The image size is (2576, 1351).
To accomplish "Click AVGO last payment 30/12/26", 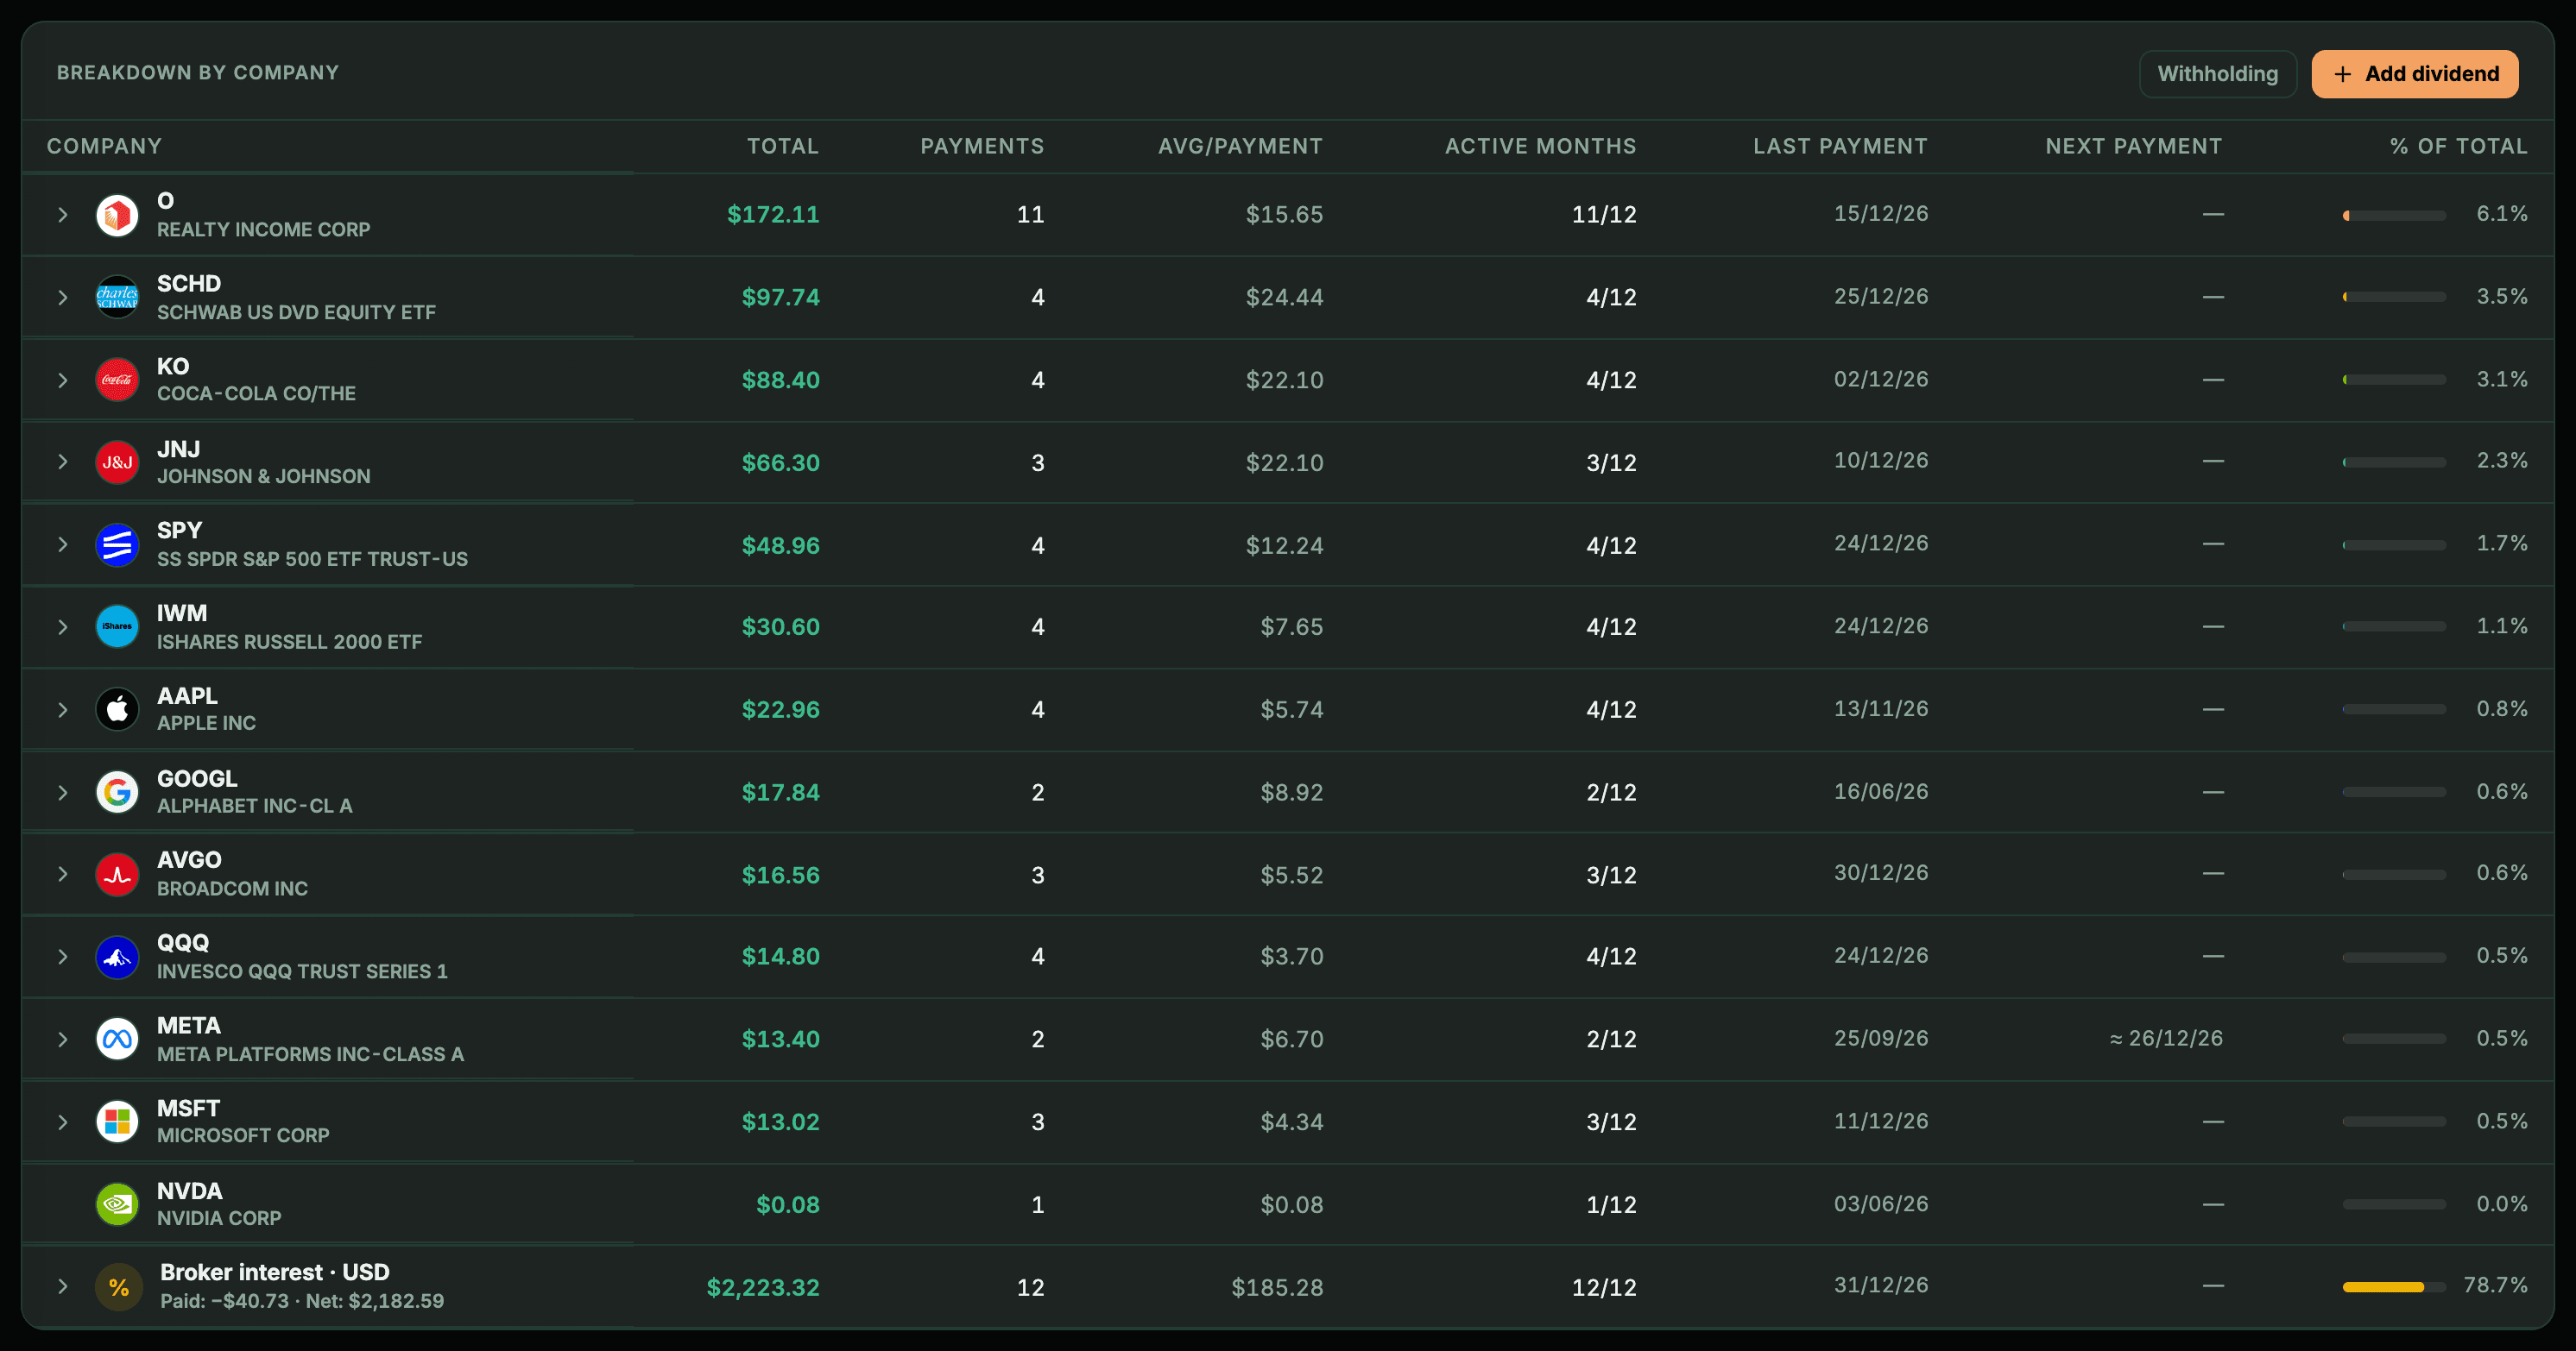I will [1881, 872].
